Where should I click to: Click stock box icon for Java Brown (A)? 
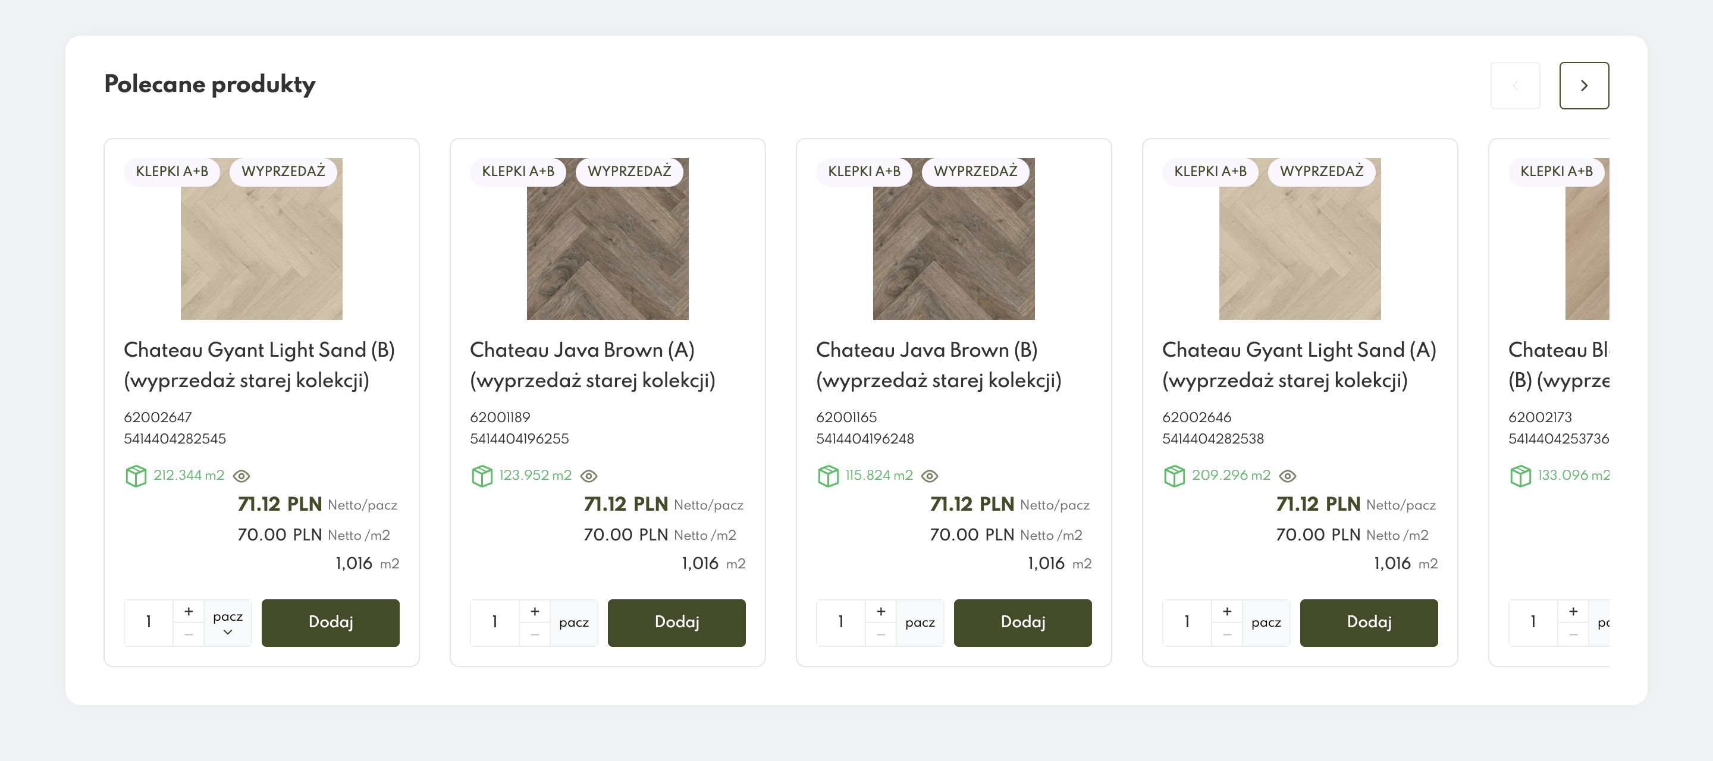pyautogui.click(x=481, y=475)
